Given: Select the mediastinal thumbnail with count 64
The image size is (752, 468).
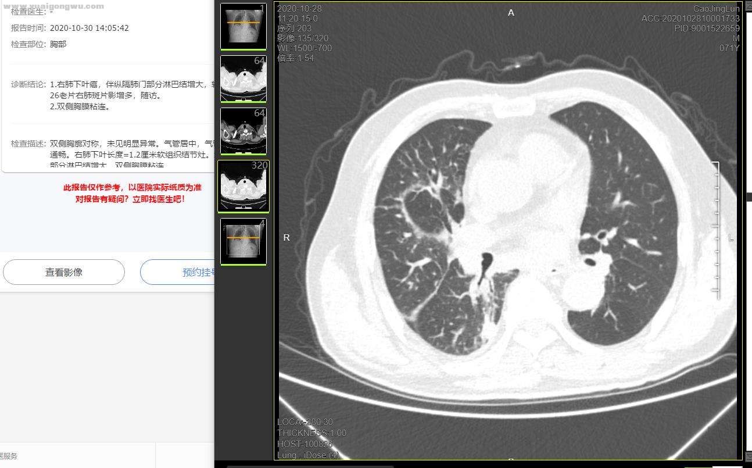Looking at the screenshot, I should [243, 131].
